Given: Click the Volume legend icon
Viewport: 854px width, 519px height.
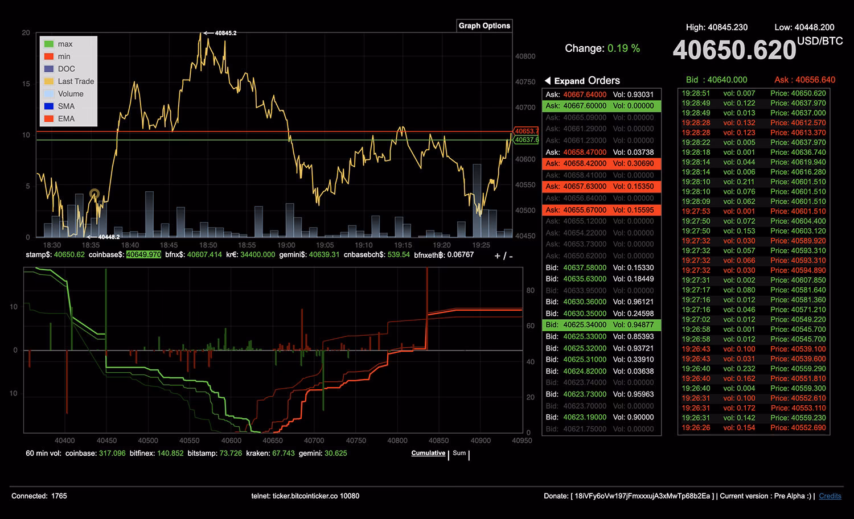Looking at the screenshot, I should (x=49, y=93).
